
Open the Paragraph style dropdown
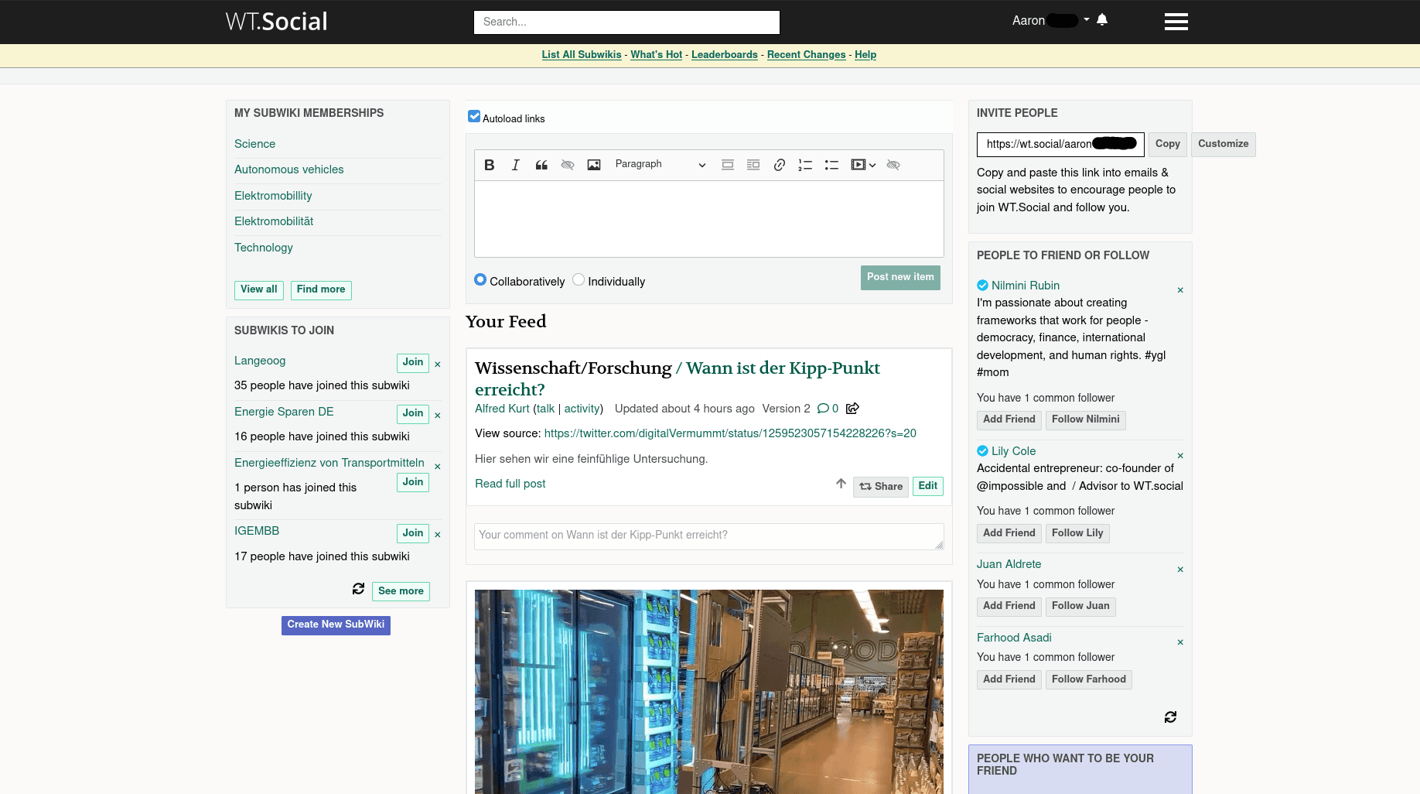(x=660, y=165)
